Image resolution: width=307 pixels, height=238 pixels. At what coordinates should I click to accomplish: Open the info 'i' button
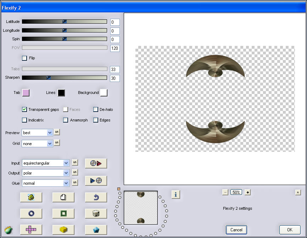tap(175, 195)
